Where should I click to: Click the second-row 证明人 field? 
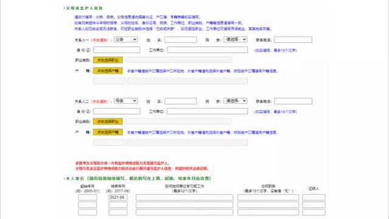pyautogui.click(x=314, y=204)
